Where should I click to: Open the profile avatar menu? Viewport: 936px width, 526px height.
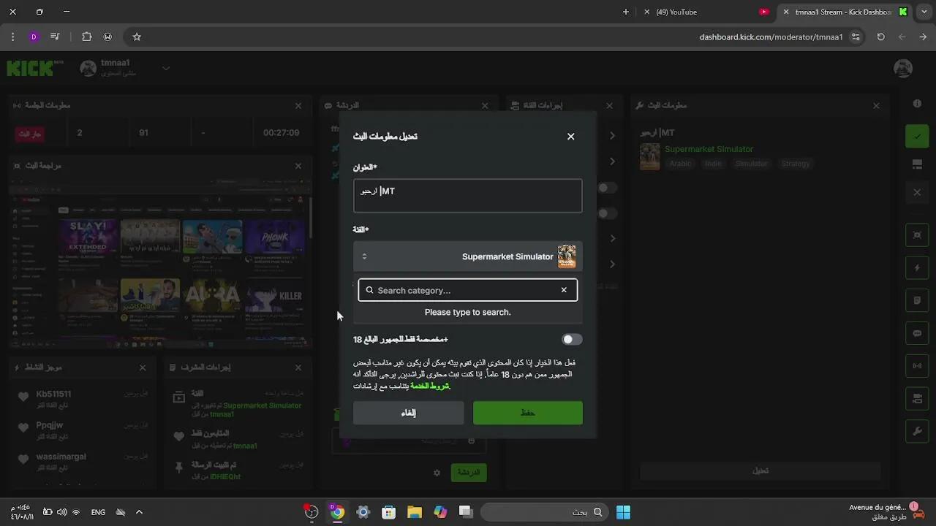[903, 68]
